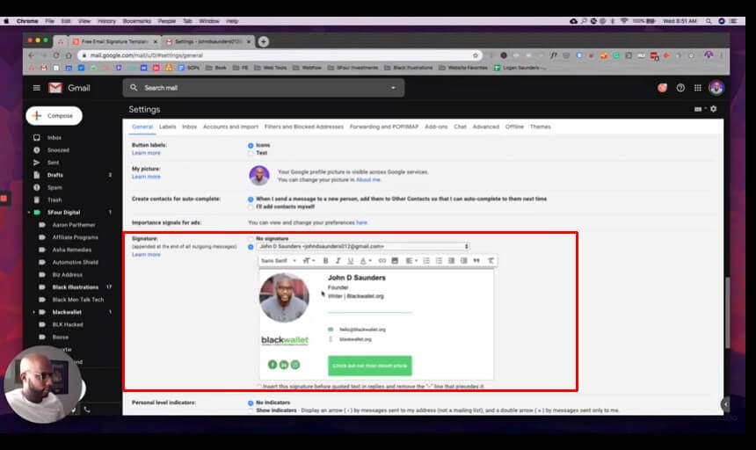Viewport: 756px width, 450px height.
Task: Check insert signature before quoted text
Action: 259,387
